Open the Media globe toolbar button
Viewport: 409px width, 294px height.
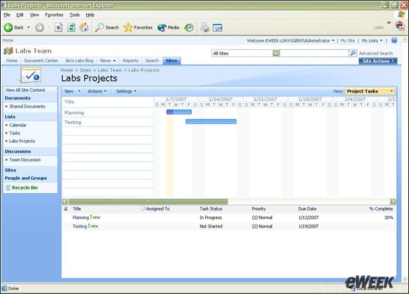(168, 27)
